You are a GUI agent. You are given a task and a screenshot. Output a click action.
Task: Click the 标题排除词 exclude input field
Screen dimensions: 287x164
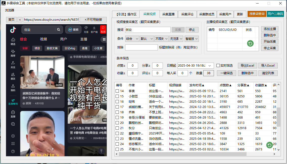pyautogui.click(x=141, y=47)
